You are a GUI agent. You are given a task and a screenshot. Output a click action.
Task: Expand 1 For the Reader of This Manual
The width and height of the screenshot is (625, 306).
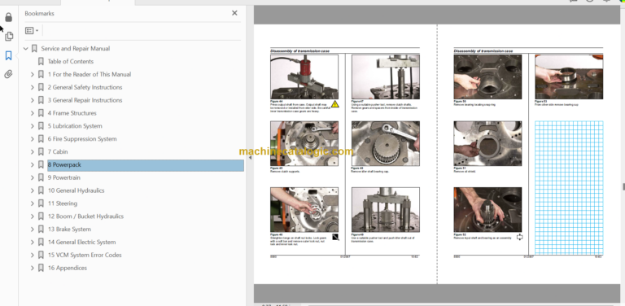pos(33,75)
